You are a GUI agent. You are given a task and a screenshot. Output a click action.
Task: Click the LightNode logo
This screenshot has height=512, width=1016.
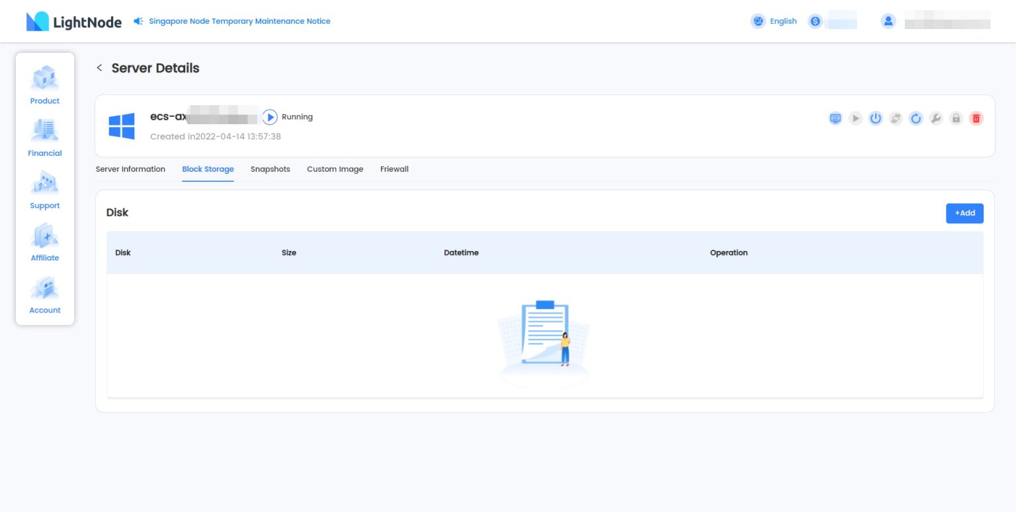(74, 21)
